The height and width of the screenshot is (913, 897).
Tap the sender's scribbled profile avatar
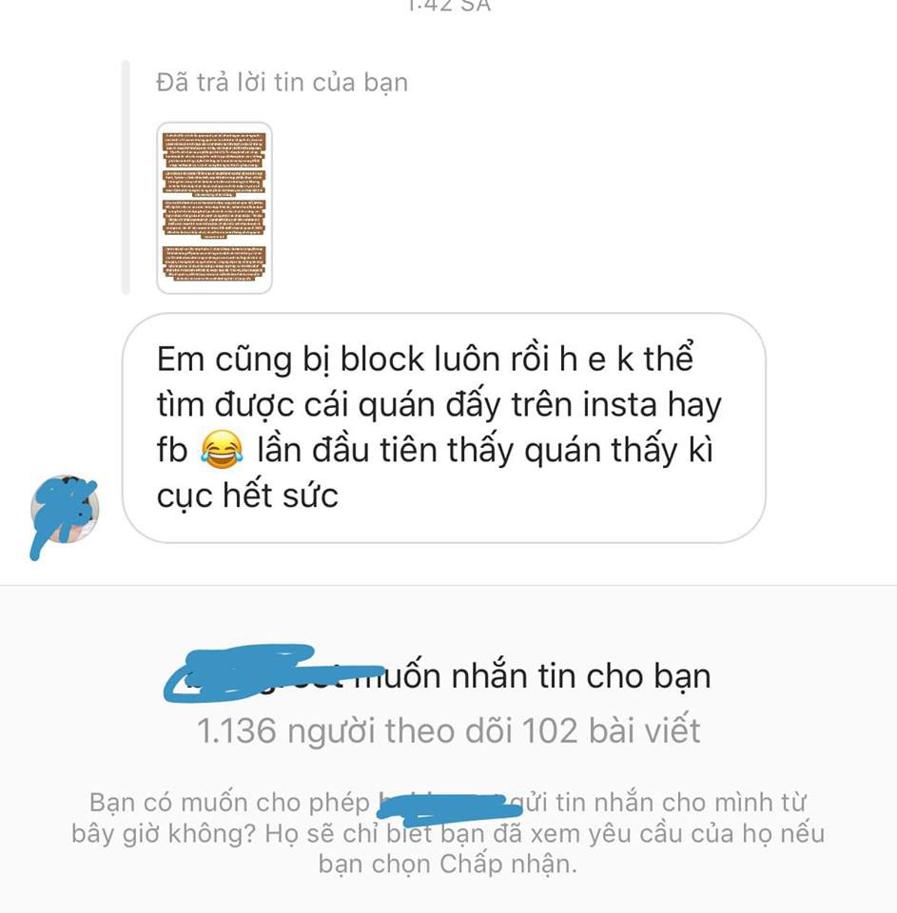[x=65, y=510]
